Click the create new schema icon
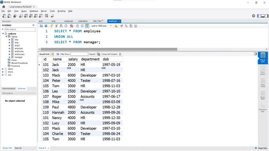The width and height of the screenshot is (269, 151). click(x=21, y=16)
